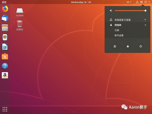Open the Files manager in dock
This screenshot has height=114, width=152.
pos(5,28)
